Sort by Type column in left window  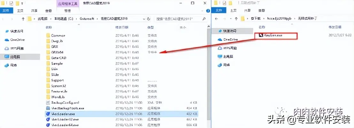tap(151, 27)
